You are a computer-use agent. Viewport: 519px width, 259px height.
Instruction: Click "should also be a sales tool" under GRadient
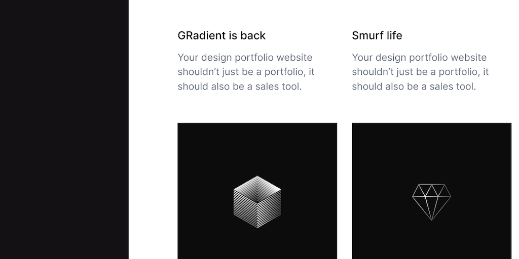239,87
